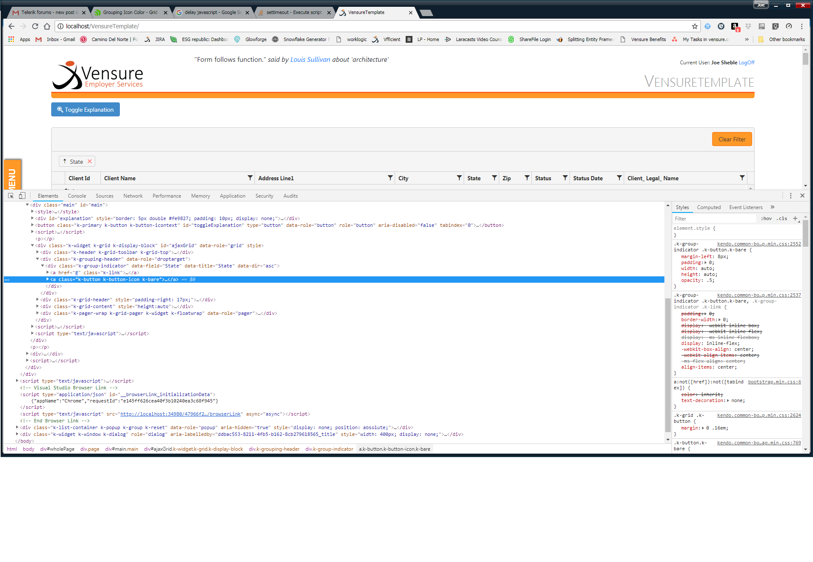This screenshot has height=562, width=813.
Task: Switch to the Console tab in DevTools
Action: click(x=77, y=196)
